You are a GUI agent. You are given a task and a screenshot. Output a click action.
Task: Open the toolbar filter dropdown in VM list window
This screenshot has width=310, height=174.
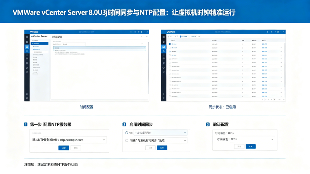click(x=172, y=36)
